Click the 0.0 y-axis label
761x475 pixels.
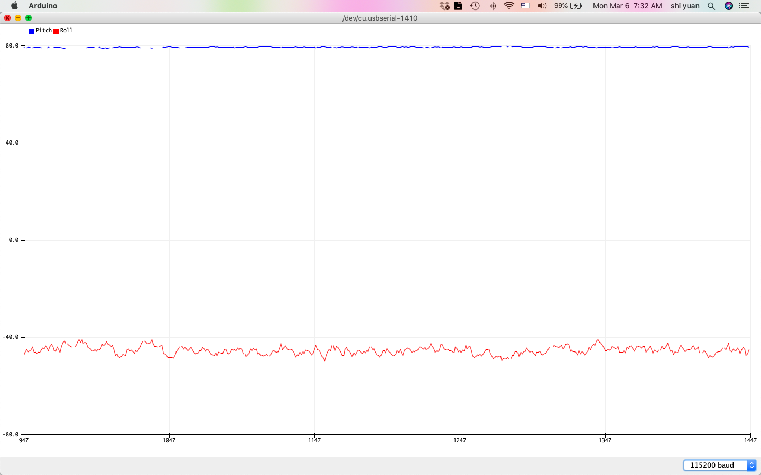pyautogui.click(x=14, y=240)
